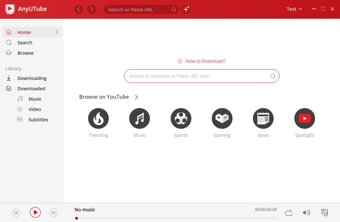
Task: Skip to previous track
Action: (x=16, y=213)
